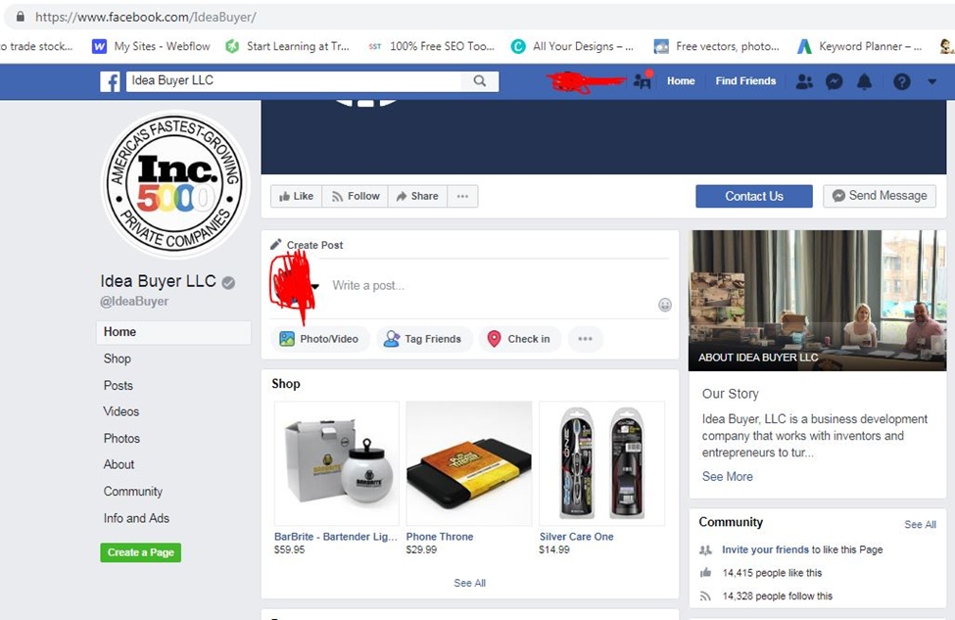The image size is (955, 620).
Task: Click the Create Post pencil icon
Action: coord(276,244)
